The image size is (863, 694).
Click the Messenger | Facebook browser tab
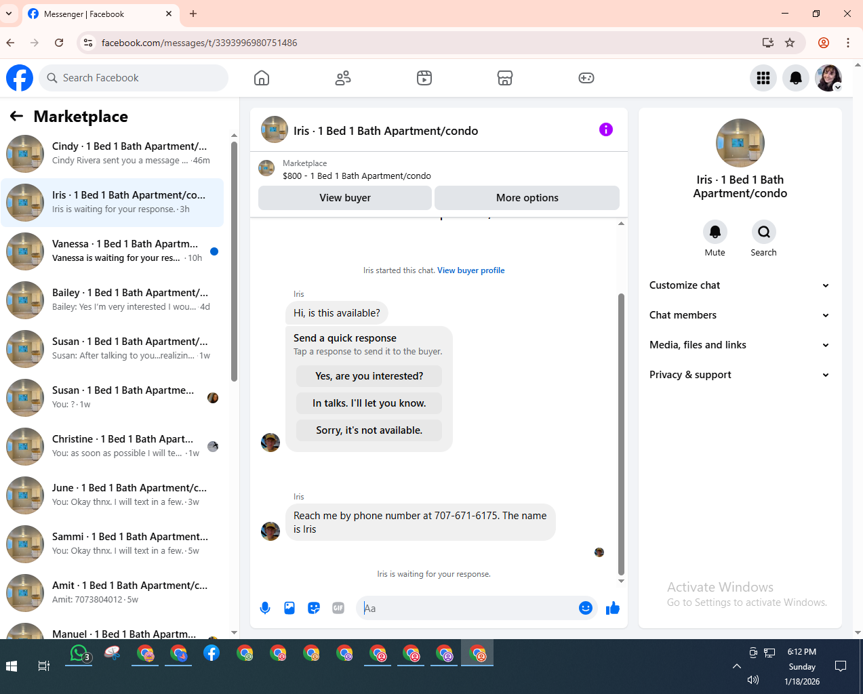(102, 14)
